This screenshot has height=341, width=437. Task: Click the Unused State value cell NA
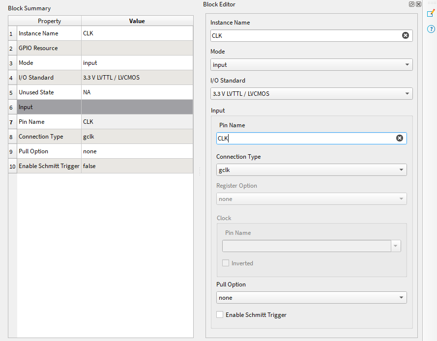tap(137, 92)
